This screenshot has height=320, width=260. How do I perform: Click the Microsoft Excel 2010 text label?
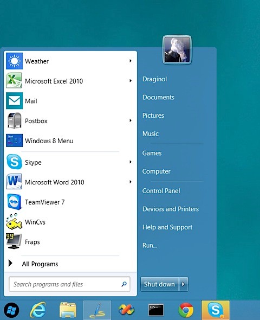click(54, 81)
